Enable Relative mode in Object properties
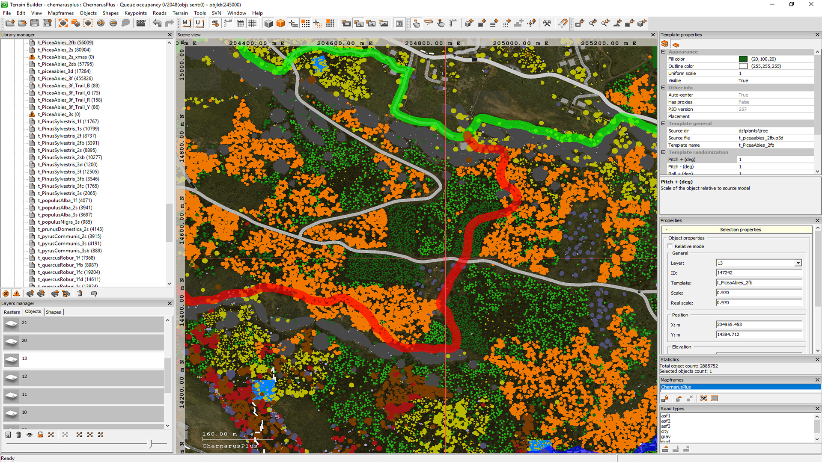This screenshot has width=822, height=462. (x=670, y=246)
